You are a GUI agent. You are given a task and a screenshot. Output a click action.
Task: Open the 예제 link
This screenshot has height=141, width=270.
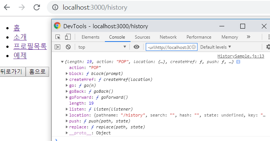coord(20,56)
